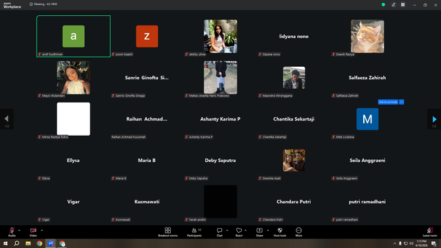Click the Ellysa name tile
Image resolution: width=441 pixels, height=248 pixels.
point(74,161)
